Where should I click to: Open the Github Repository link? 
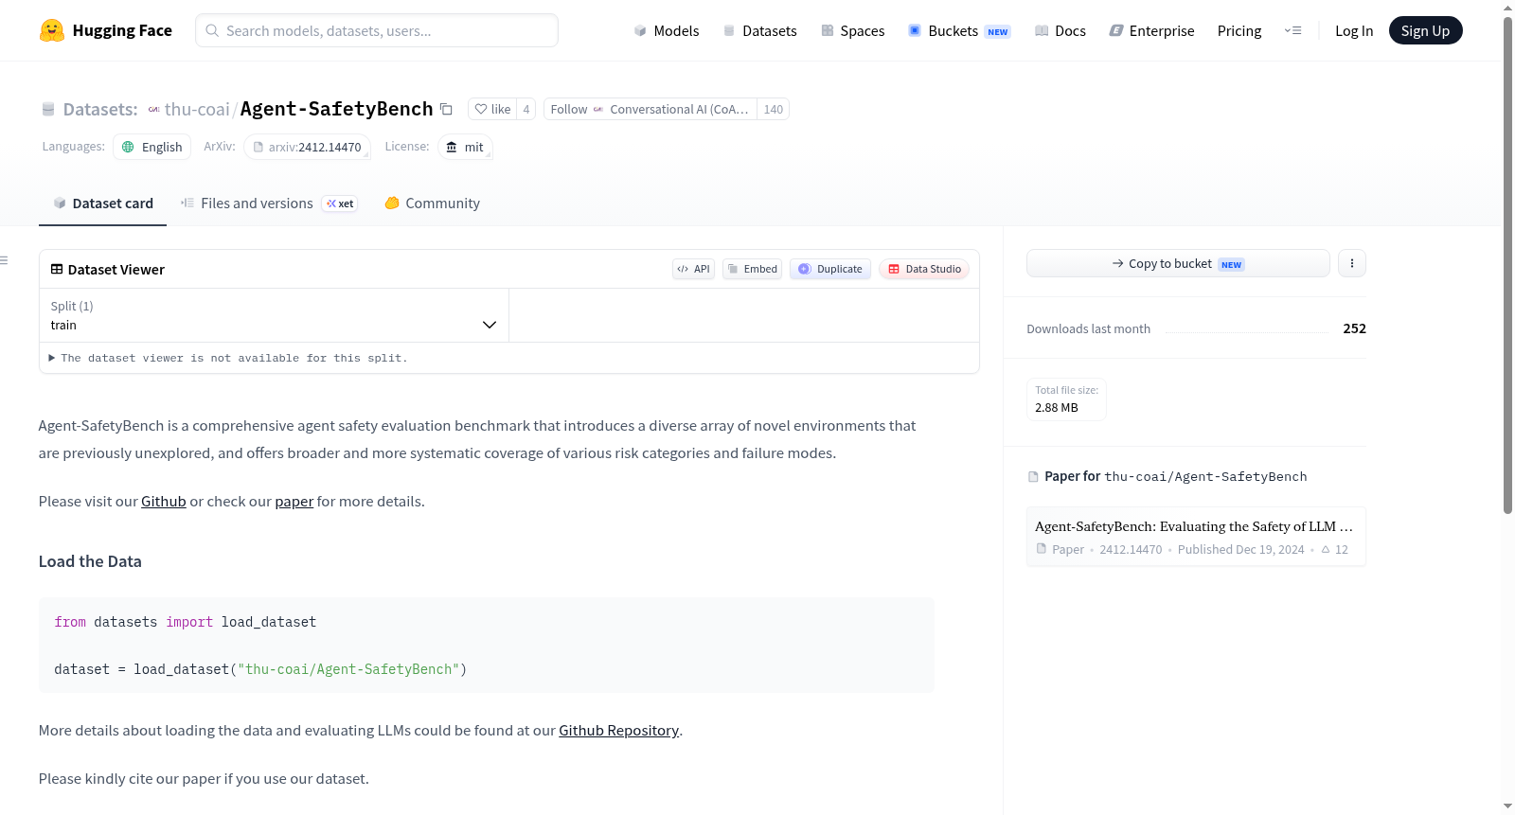(618, 730)
